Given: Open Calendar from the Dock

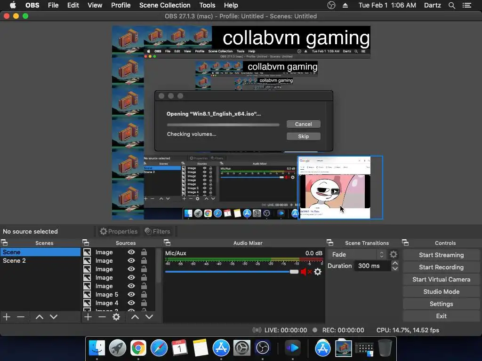Looking at the screenshot, I should coord(179,348).
